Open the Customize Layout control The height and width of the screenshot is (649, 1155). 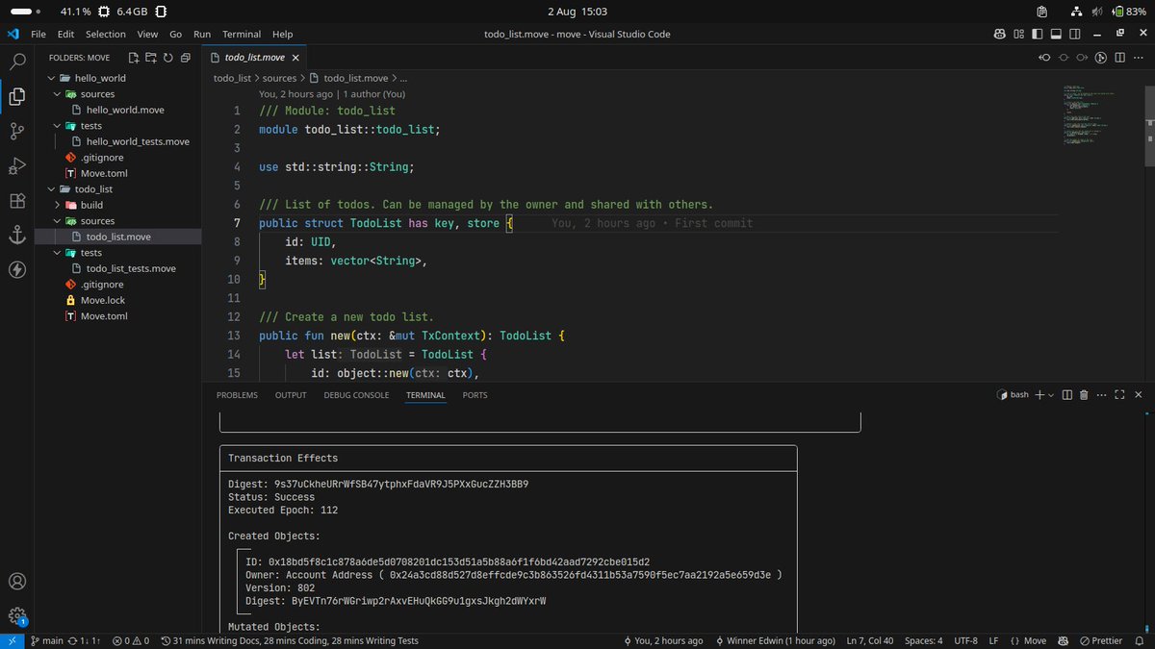pyautogui.click(x=1018, y=34)
